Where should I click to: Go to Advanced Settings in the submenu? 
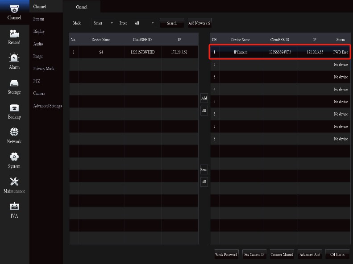[47, 106]
